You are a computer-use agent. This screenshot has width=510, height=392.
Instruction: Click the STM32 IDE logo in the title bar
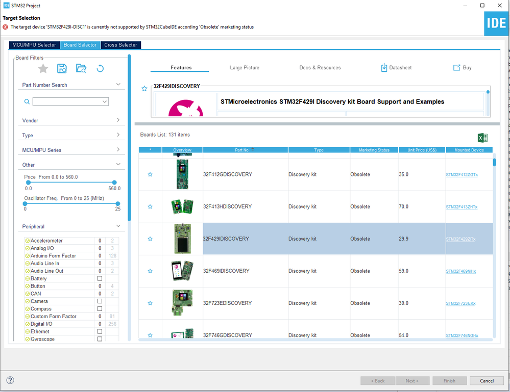click(x=6, y=5)
